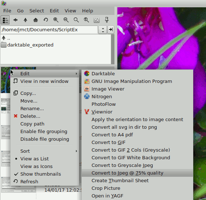Select Convert to GIF White Background
Viewport: 206px width, 200px height.
[137, 157]
